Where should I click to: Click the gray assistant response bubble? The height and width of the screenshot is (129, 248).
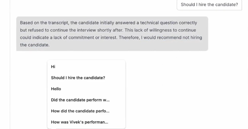coord(112,34)
